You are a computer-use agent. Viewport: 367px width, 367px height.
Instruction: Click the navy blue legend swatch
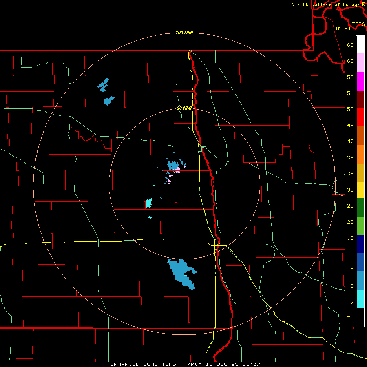click(360, 244)
